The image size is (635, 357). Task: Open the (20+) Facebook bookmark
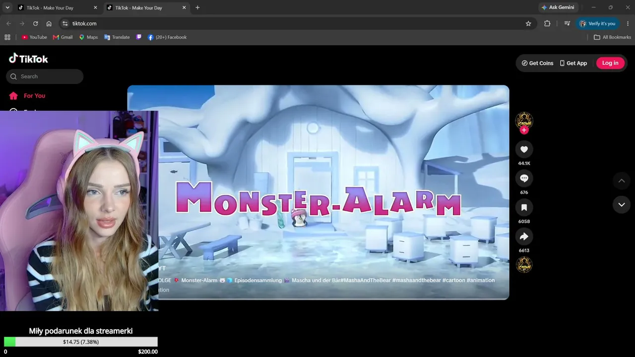[167, 37]
